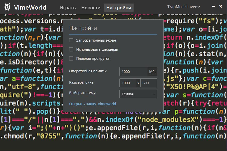Screen dimensions: 227x151
Task: Select the Настройки tab
Action: click(x=119, y=8)
